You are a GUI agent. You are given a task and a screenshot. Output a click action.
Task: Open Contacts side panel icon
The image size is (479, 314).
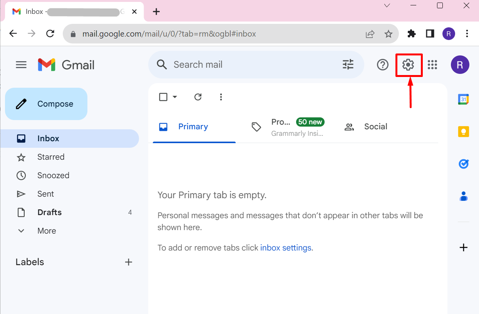click(463, 197)
